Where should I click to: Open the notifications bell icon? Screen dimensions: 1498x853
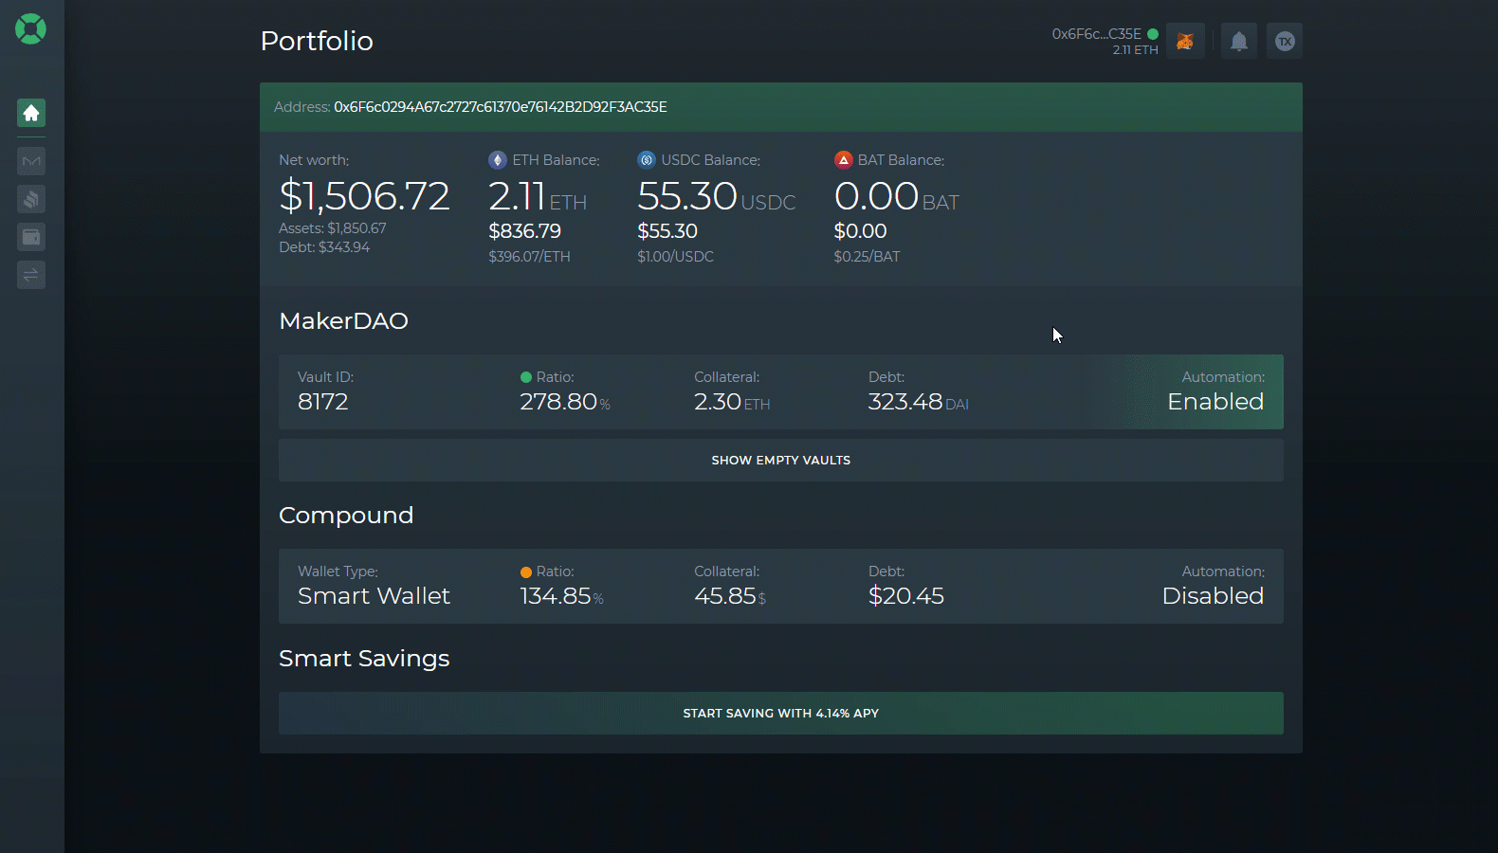pos(1238,41)
